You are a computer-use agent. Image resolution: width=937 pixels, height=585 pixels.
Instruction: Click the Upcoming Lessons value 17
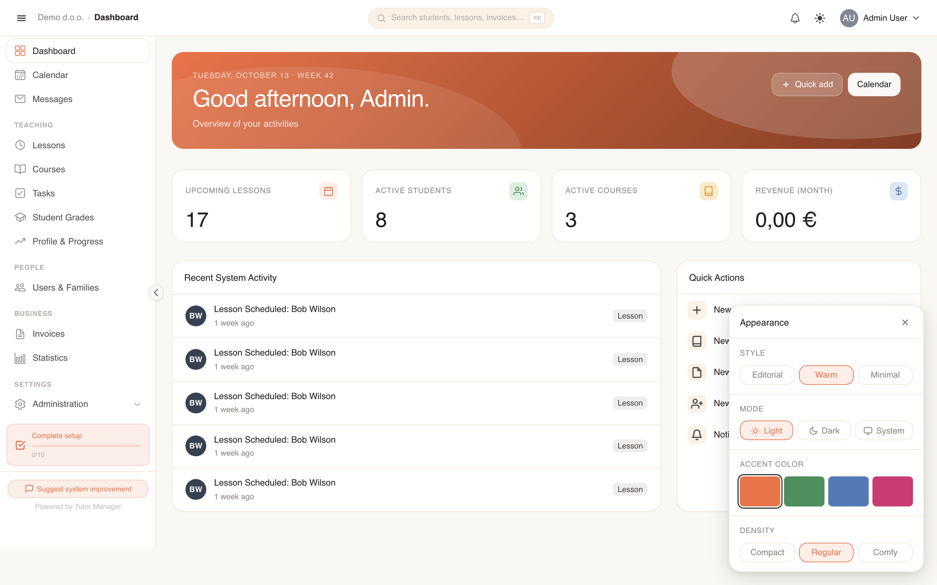[x=197, y=220]
